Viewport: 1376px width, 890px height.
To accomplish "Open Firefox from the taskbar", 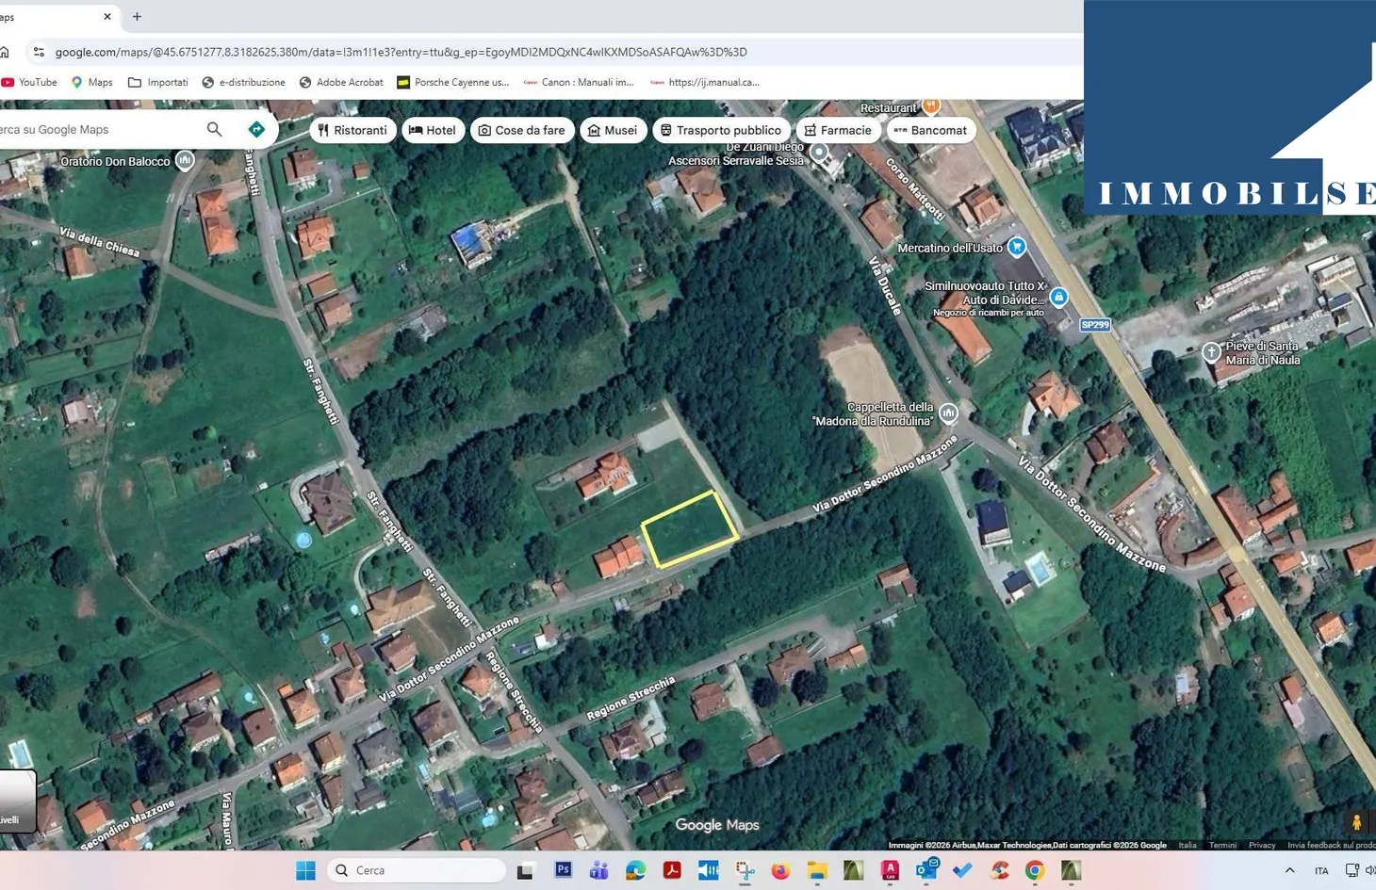I will pyautogui.click(x=780, y=870).
